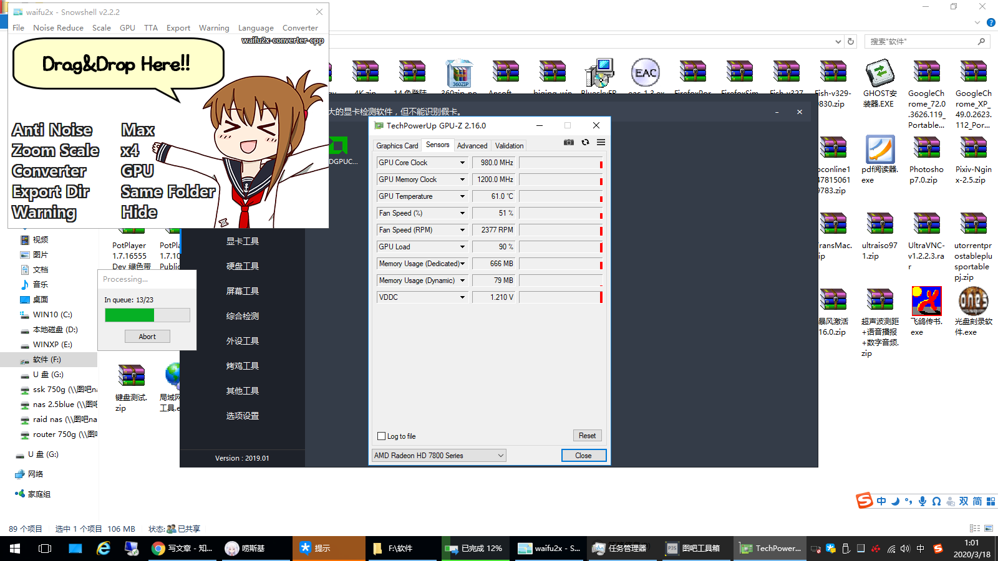Click the Explorer 搜索"软件" search field
Screen dimensions: 998x561
[x=928, y=41]
